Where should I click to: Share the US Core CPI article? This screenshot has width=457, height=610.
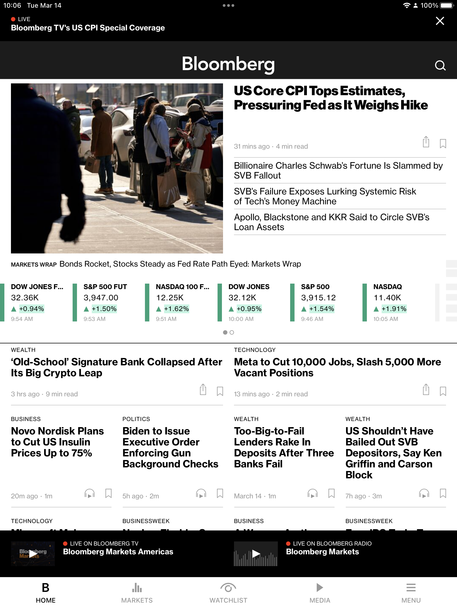click(x=426, y=142)
